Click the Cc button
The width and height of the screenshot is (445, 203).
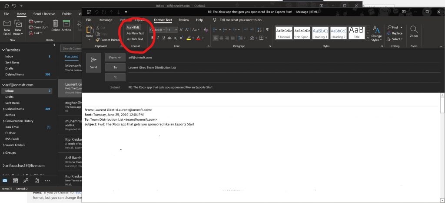(115, 77)
